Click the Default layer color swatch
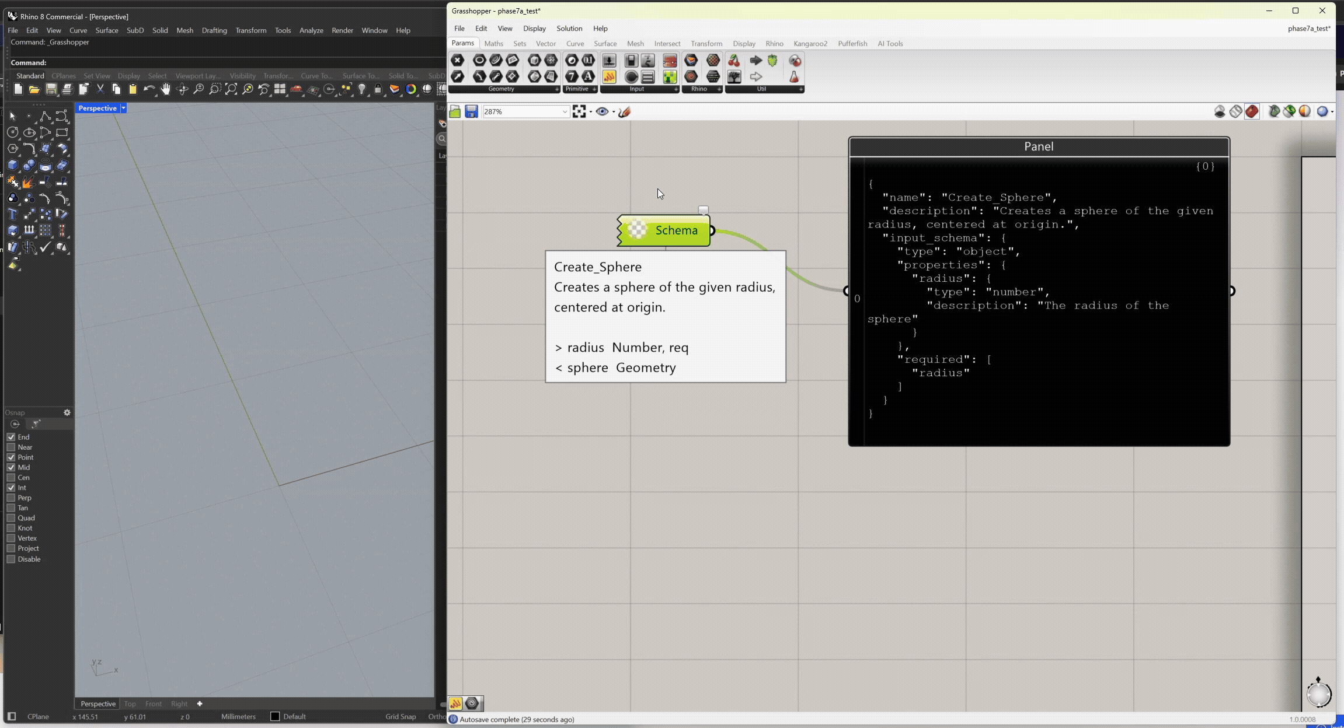 (x=275, y=717)
